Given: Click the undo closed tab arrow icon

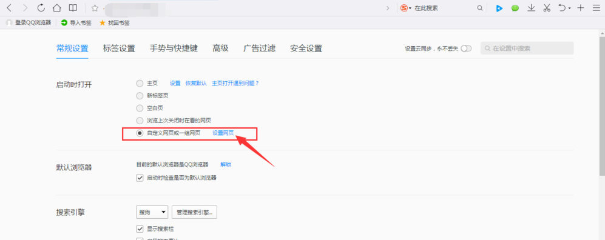Looking at the screenshot, I should point(562,8).
